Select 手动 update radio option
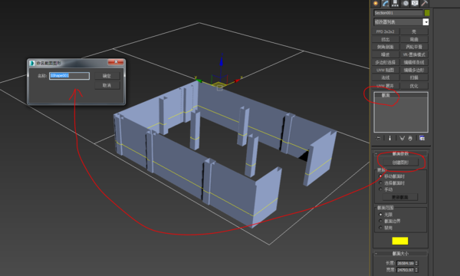The height and width of the screenshot is (276, 460). click(381, 189)
